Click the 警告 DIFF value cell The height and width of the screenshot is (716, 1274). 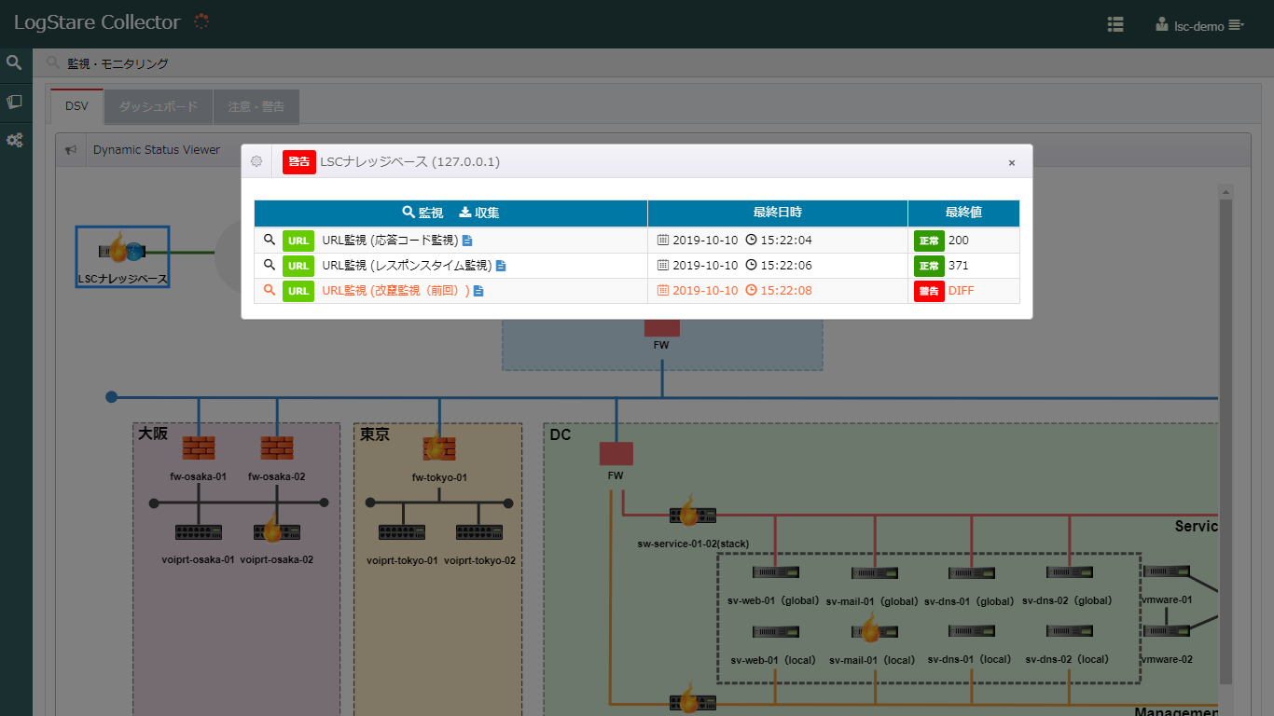[963, 291]
